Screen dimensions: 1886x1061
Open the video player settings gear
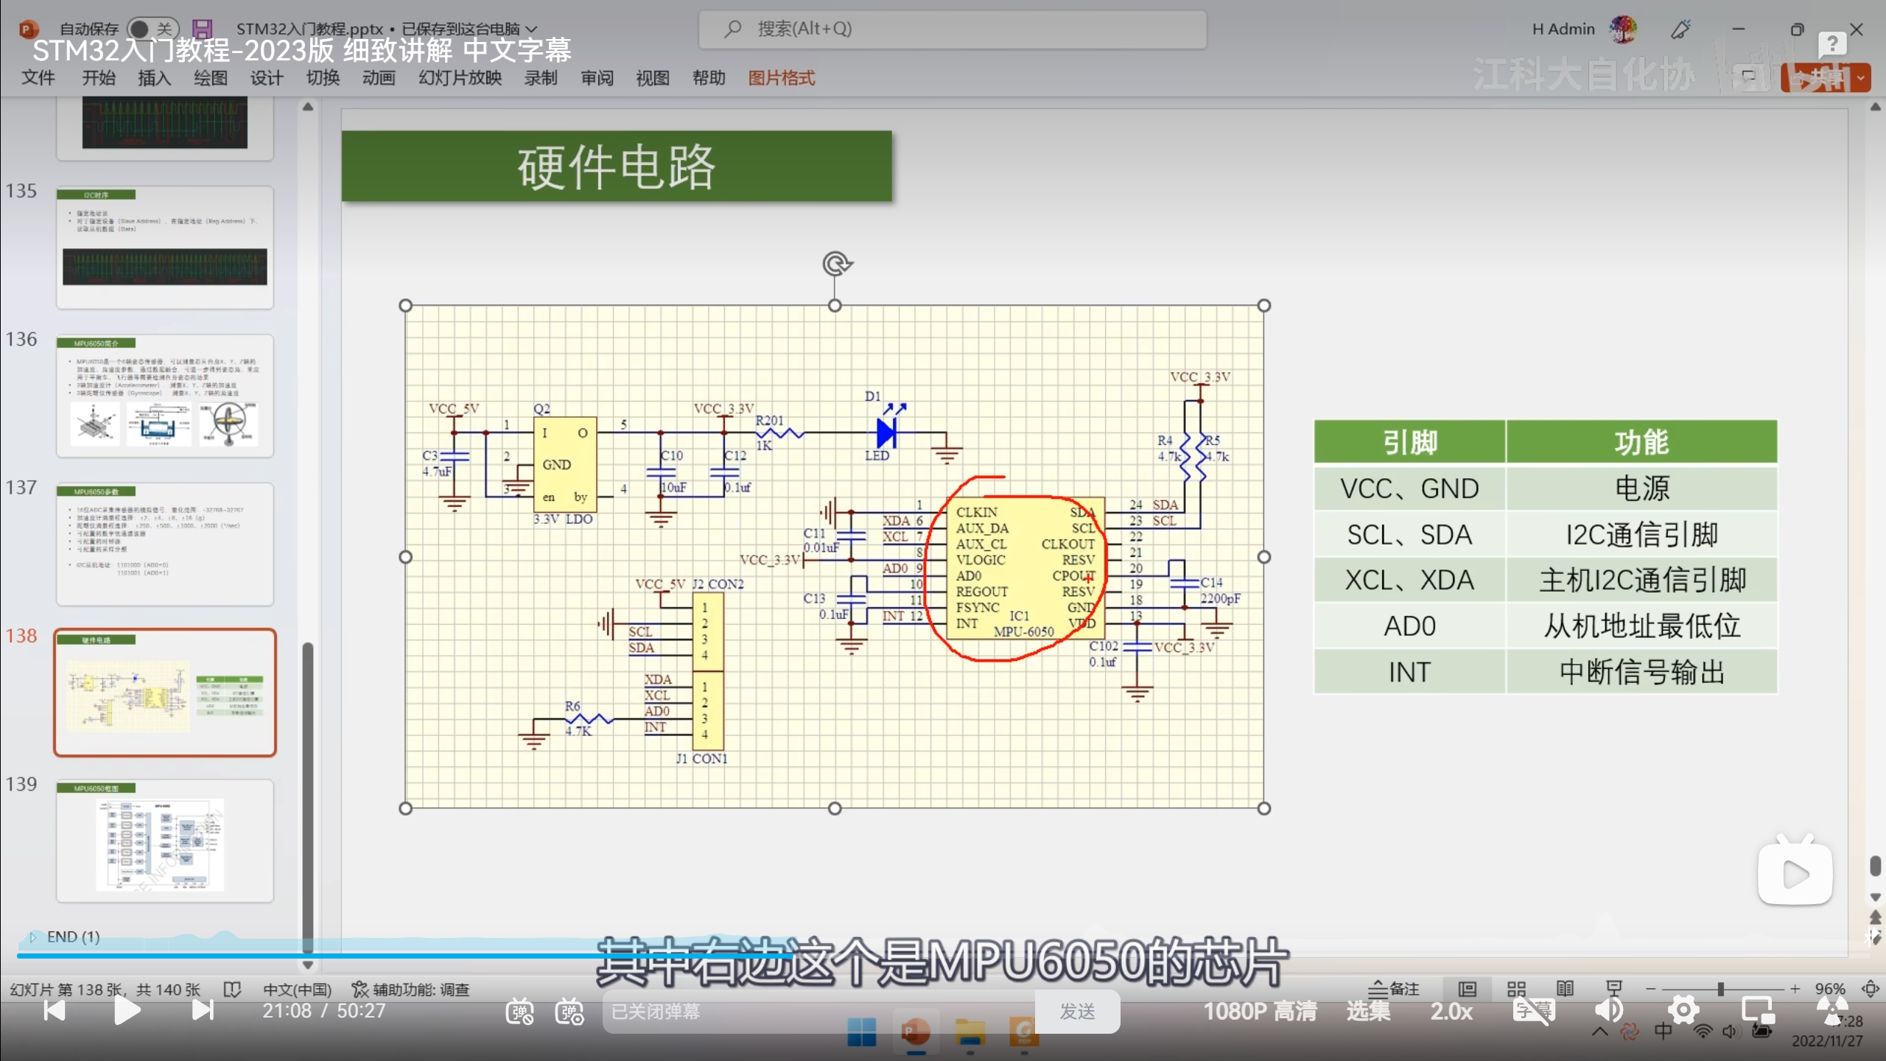coord(1683,1010)
